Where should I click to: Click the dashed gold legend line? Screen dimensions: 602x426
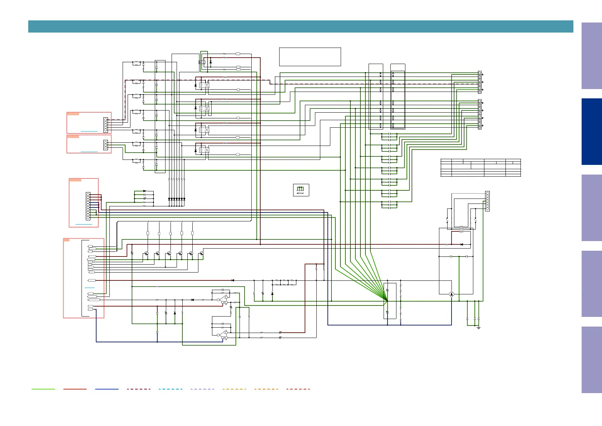tap(234, 389)
